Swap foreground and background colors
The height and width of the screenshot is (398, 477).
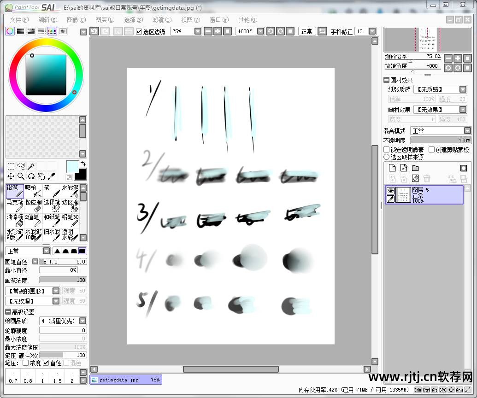pos(83,164)
